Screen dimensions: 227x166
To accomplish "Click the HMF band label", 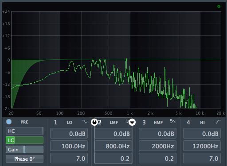I will click(158, 123).
